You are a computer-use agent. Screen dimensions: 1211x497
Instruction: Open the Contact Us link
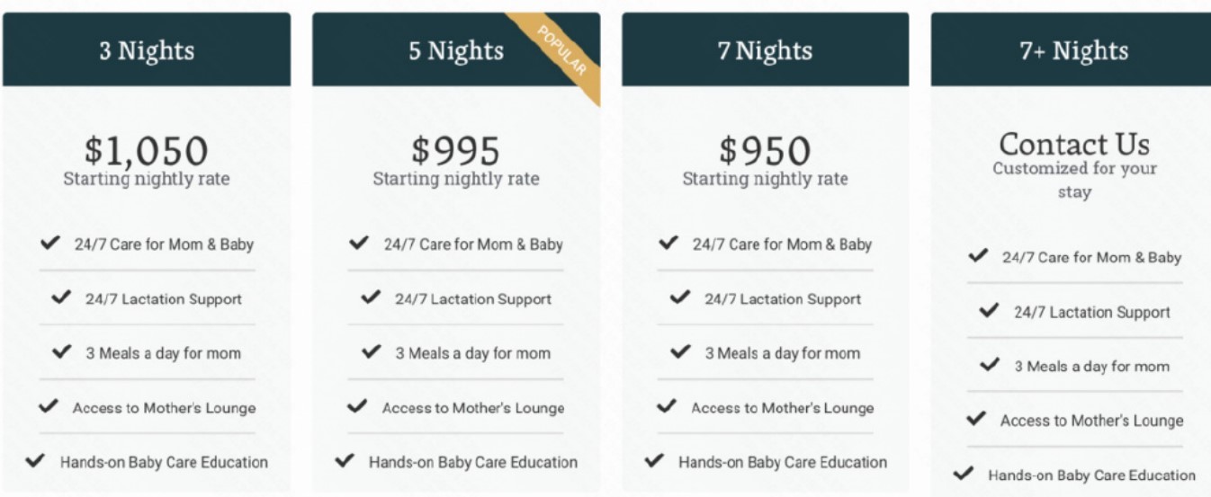pos(1074,143)
